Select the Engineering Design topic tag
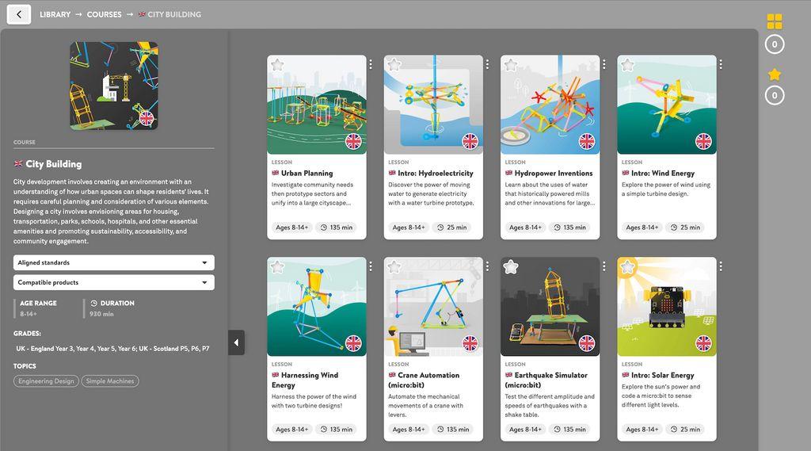811x451 pixels. click(46, 381)
